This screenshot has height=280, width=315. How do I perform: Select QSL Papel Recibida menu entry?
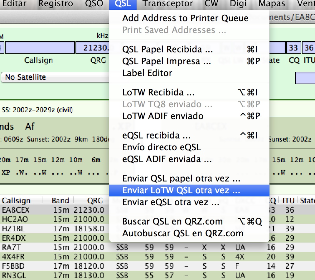tap(189, 49)
